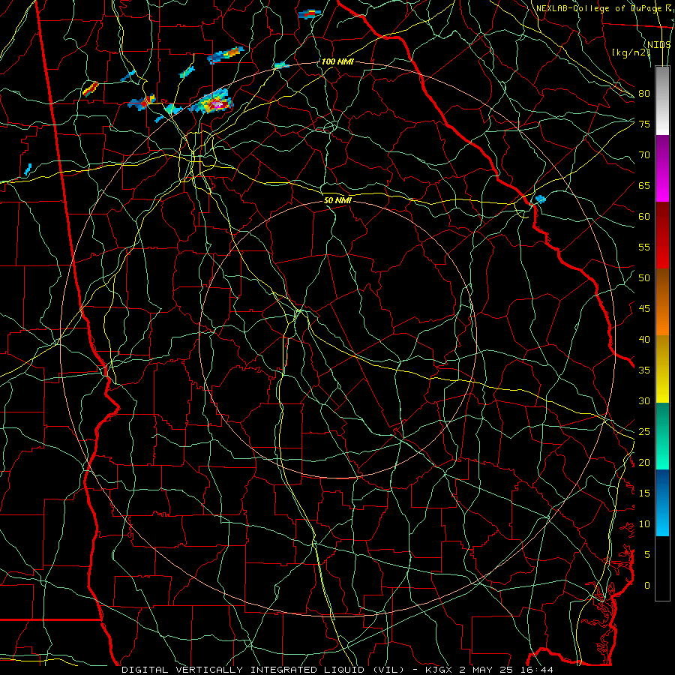Click the 2 MAY 25 16:44 timestamp

[x=508, y=670]
